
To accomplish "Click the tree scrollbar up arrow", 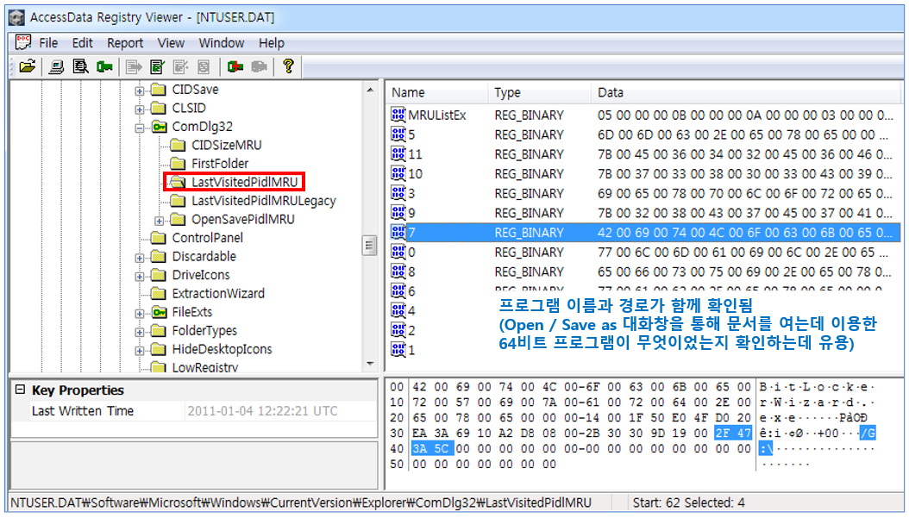I will click(x=370, y=90).
